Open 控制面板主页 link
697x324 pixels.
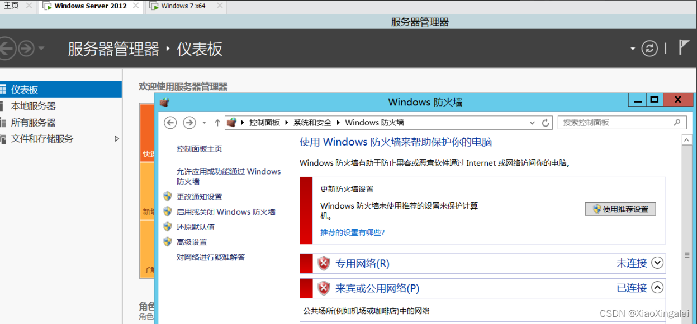[200, 149]
